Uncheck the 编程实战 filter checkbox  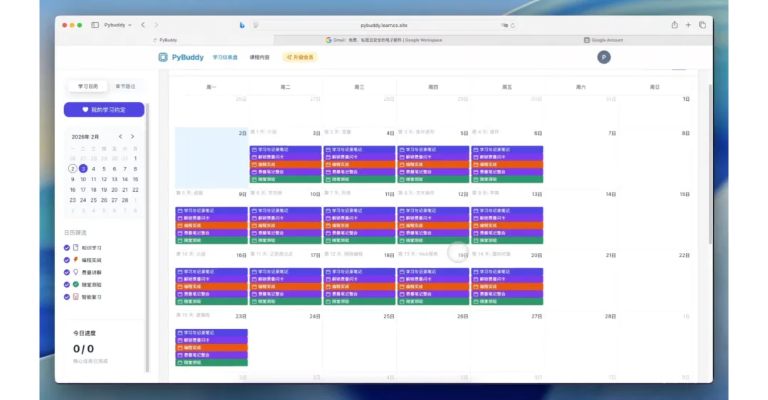pyautogui.click(x=67, y=260)
